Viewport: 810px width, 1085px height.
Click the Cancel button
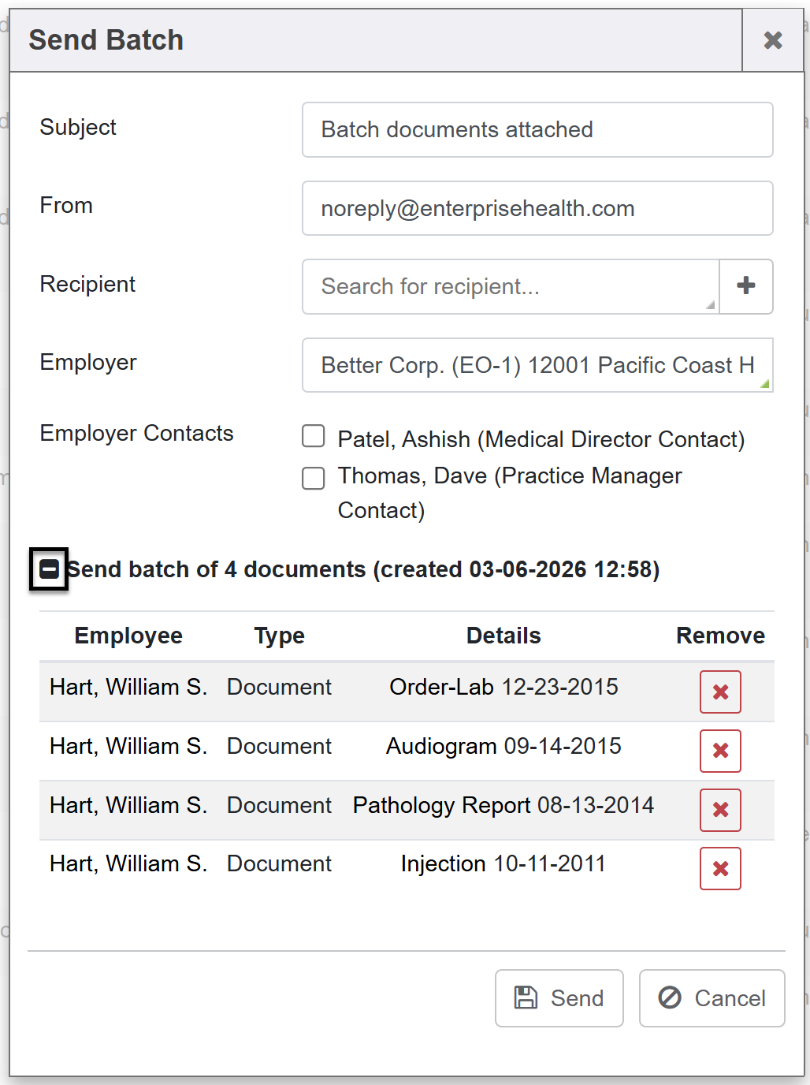[x=712, y=997]
